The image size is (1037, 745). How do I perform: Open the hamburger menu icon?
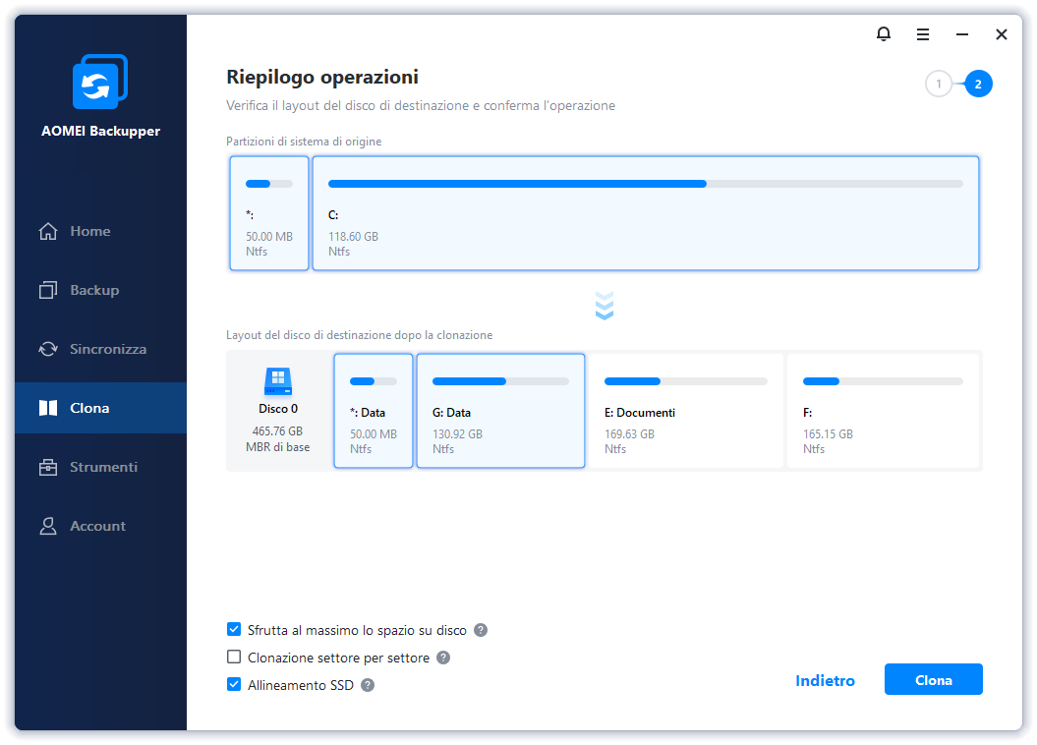point(923,34)
